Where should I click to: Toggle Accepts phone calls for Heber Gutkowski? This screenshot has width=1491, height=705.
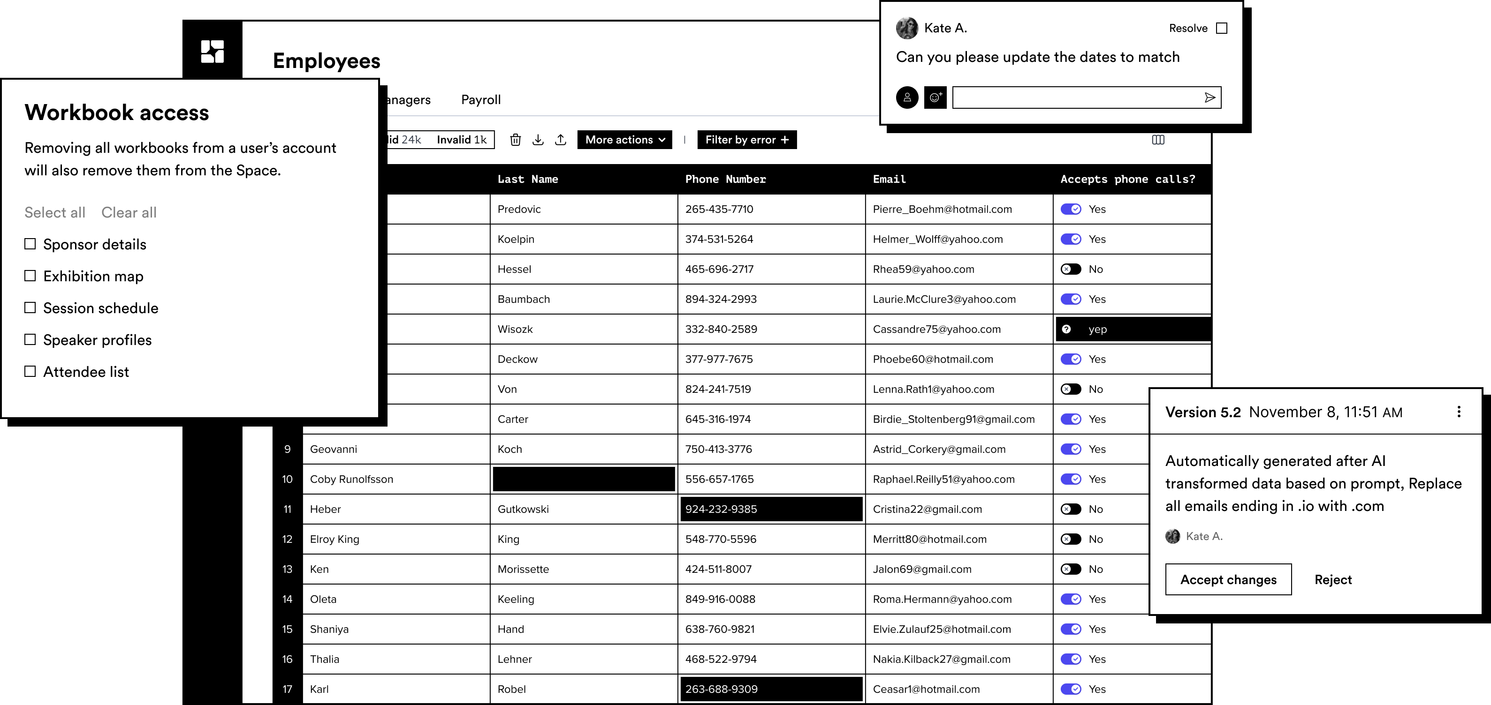coord(1072,509)
